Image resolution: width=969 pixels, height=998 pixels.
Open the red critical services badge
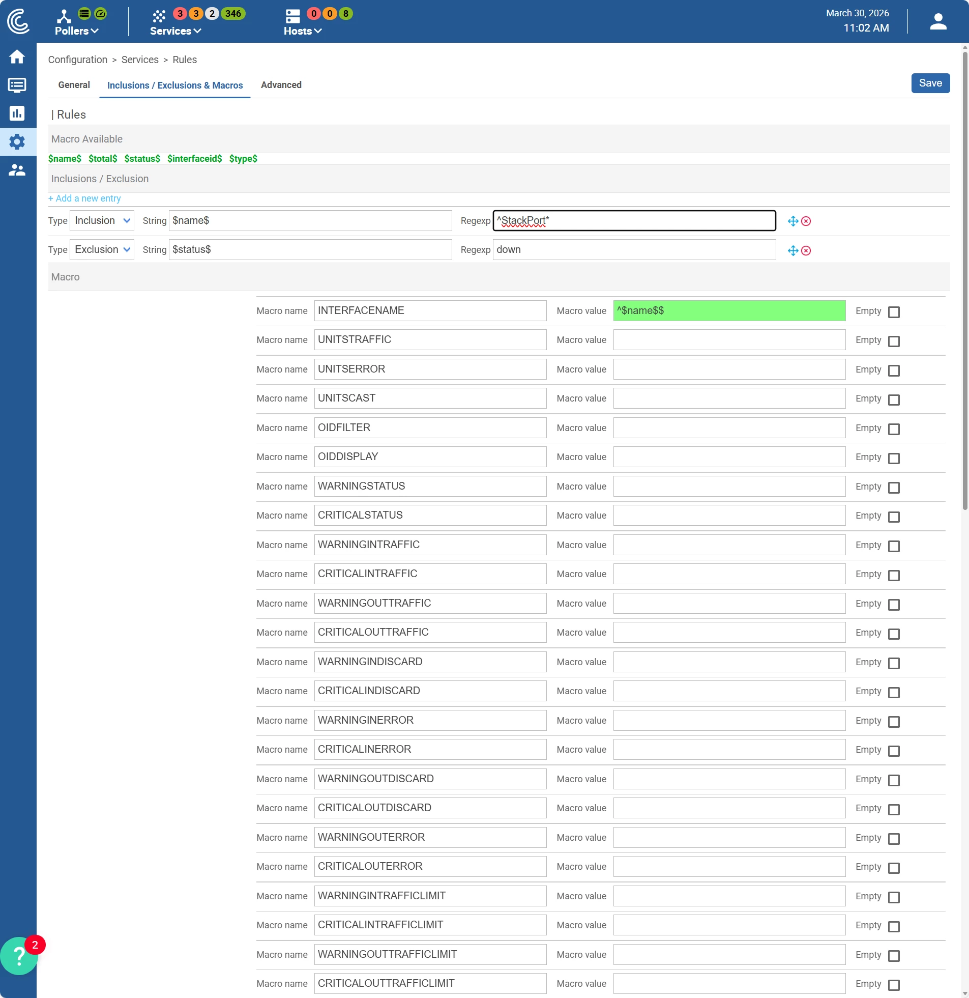(180, 14)
